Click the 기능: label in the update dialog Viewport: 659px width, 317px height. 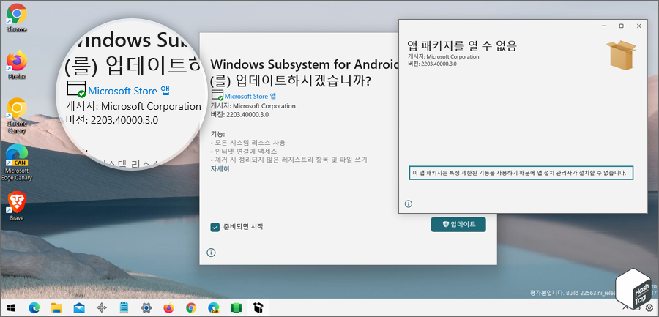pyautogui.click(x=217, y=134)
